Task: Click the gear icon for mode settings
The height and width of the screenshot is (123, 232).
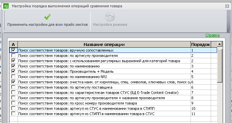Action: point(110,17)
